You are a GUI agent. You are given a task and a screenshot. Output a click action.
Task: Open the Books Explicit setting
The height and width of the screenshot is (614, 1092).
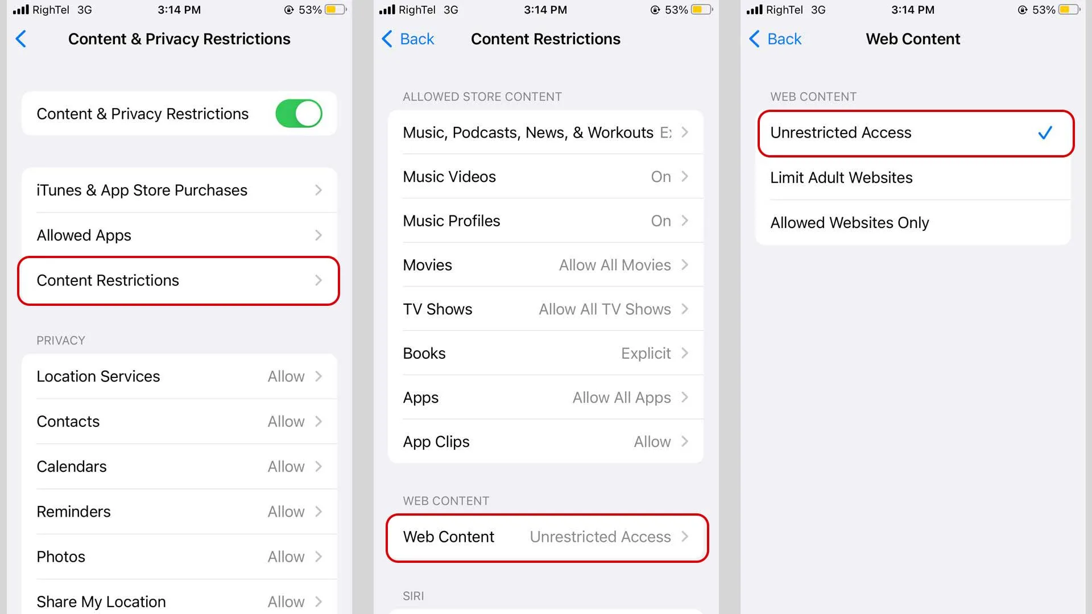click(x=545, y=353)
